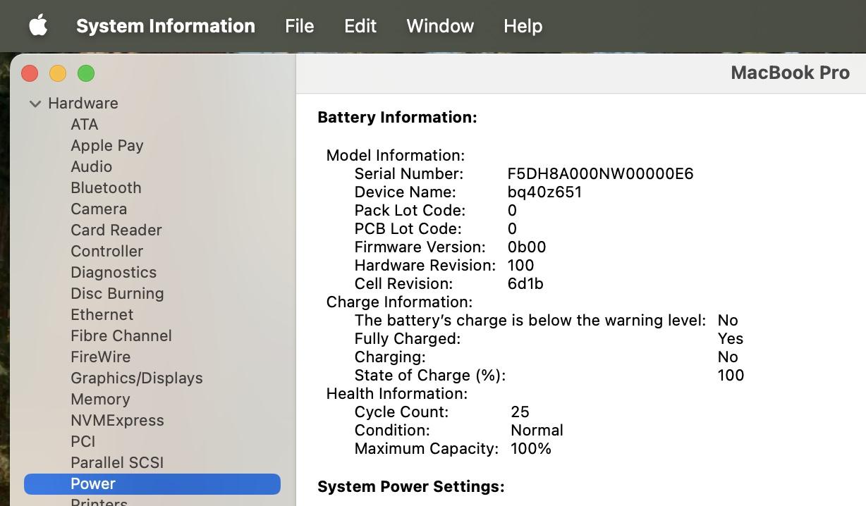
Task: Zoom window with green button
Action: [86, 73]
